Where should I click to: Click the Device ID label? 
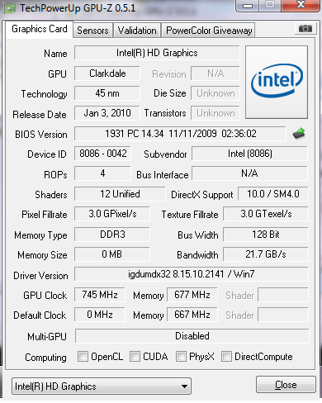click(47, 154)
